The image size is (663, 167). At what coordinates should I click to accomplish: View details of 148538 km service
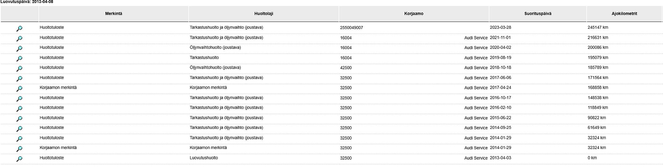coord(19,99)
